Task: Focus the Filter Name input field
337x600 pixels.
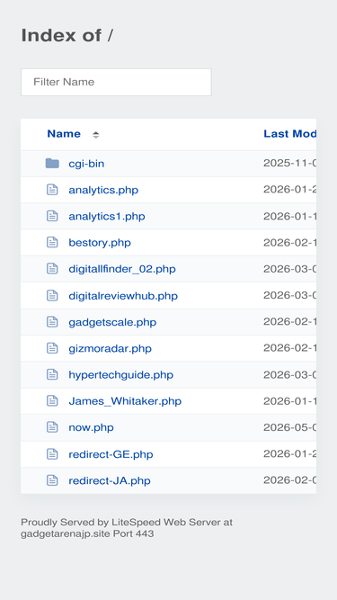Action: point(116,82)
